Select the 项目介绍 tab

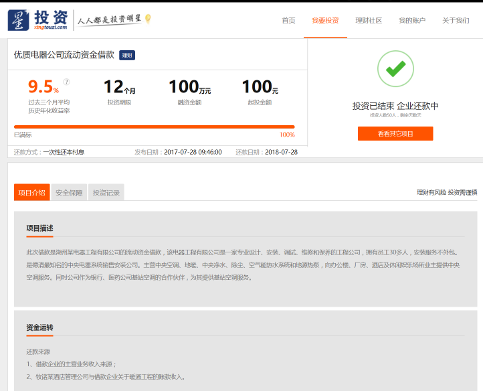pos(32,193)
